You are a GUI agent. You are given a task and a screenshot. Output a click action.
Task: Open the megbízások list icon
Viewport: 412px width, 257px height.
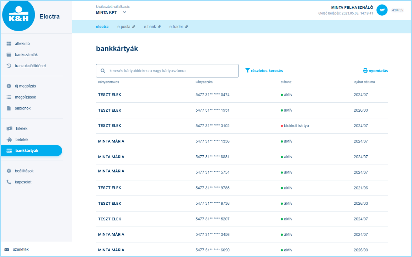tap(8, 97)
